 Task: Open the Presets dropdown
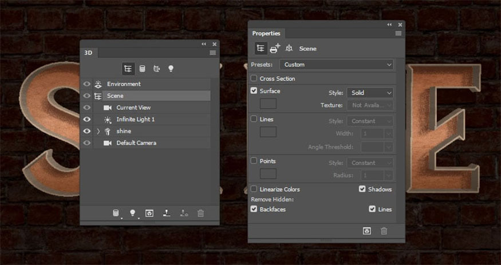(x=337, y=65)
